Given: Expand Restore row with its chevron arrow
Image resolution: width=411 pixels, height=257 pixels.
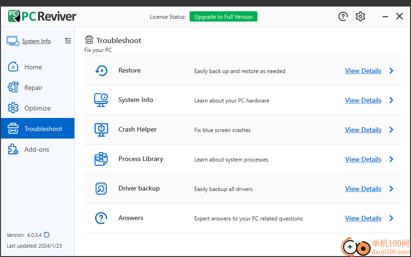Looking at the screenshot, I should click(x=391, y=71).
